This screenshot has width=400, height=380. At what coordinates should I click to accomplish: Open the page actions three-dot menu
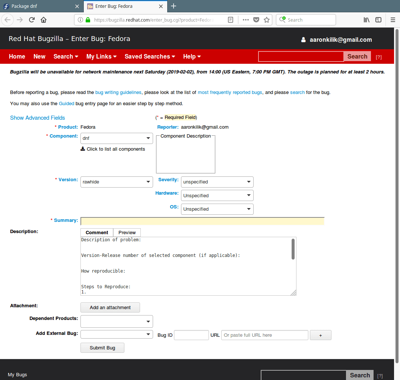click(x=246, y=20)
